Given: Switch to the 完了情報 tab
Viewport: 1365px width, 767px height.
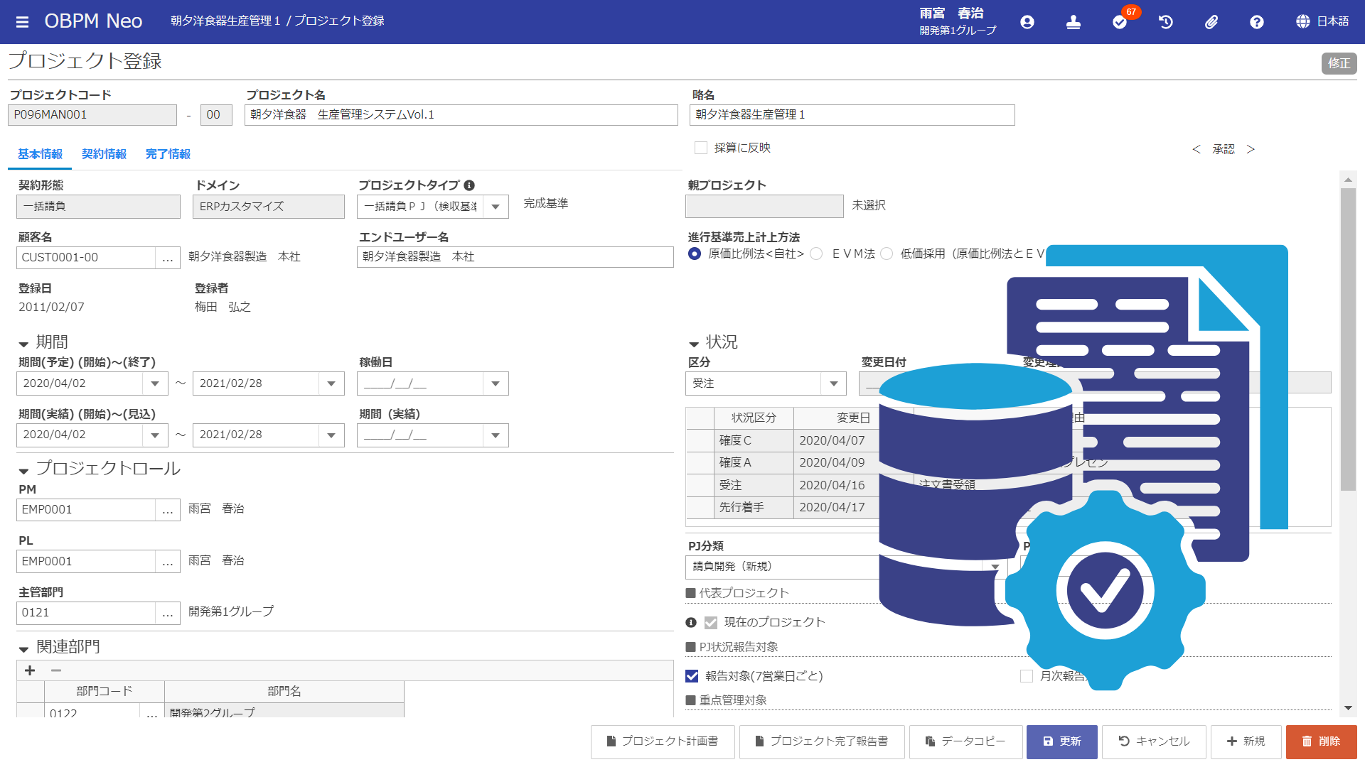Looking at the screenshot, I should click(x=168, y=154).
